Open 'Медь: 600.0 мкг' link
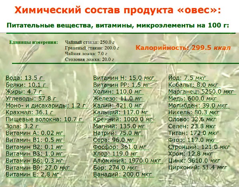239x187 pixels. pos(192,99)
